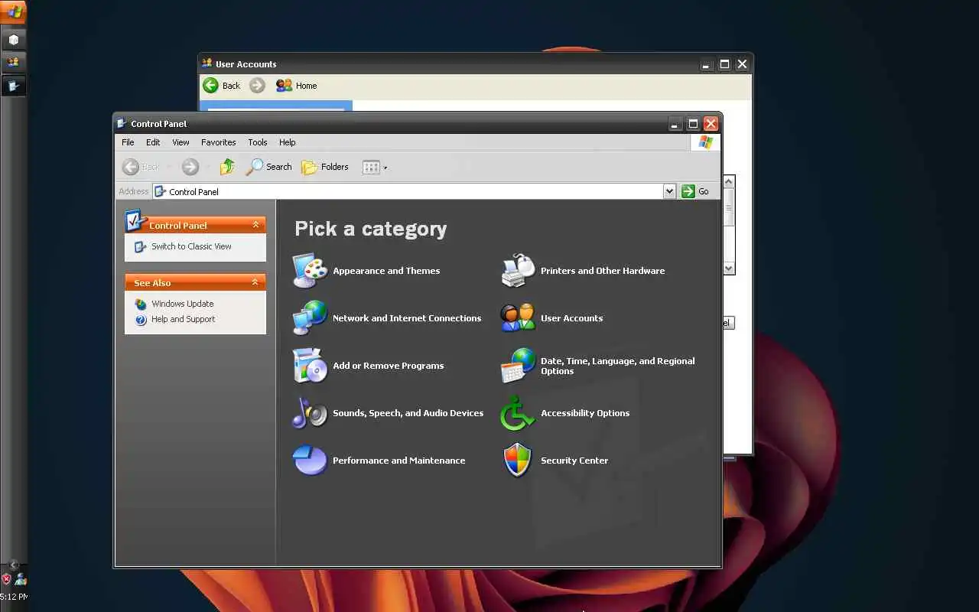Image resolution: width=979 pixels, height=612 pixels.
Task: Open the View menu
Action: [181, 142]
